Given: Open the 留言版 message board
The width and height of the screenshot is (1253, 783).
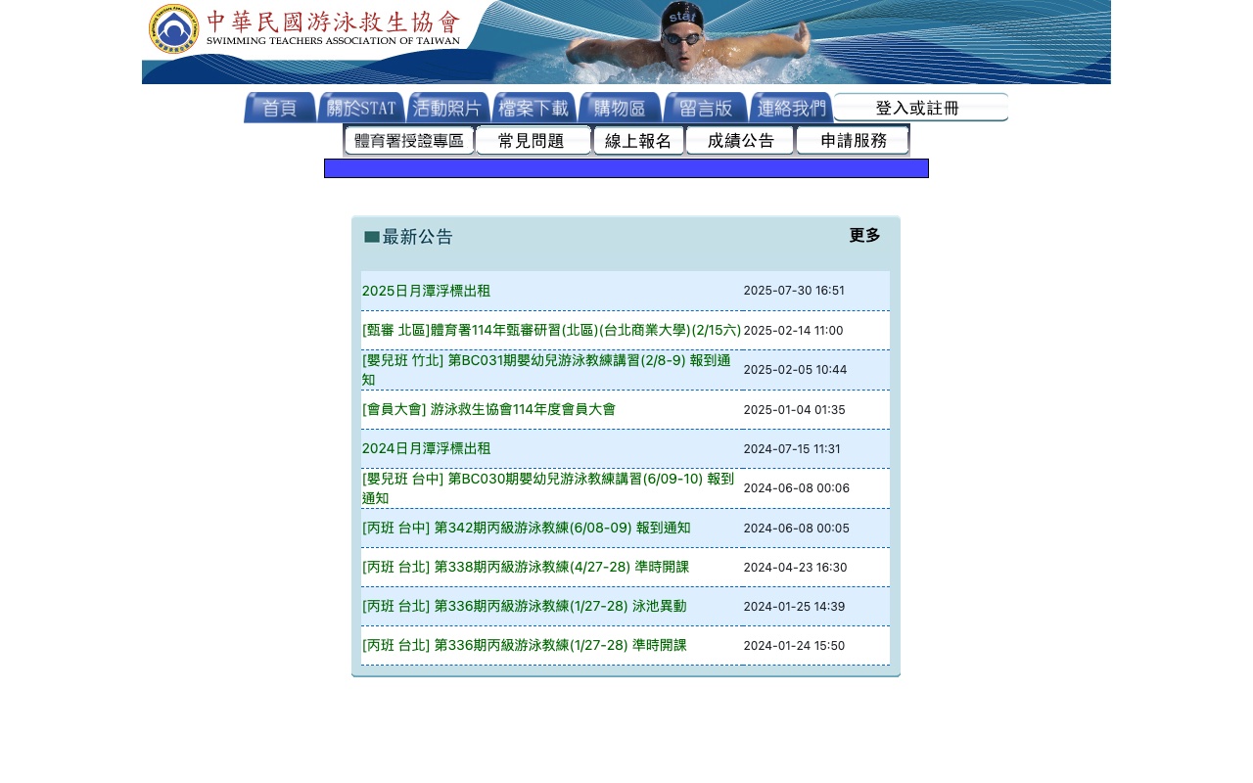Looking at the screenshot, I should (706, 108).
